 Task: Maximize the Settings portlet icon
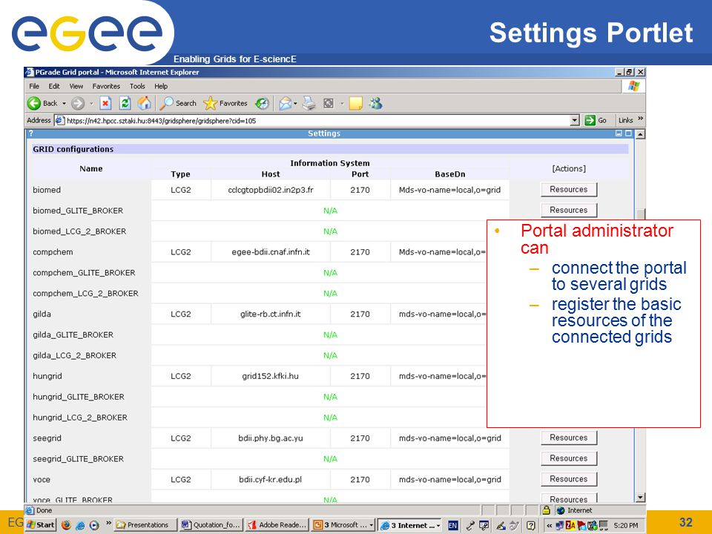click(x=628, y=133)
